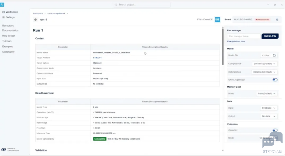Image resolution: width=285 pixels, height=156 pixels.
Task: Browse Model file folder icon
Action: pos(274,55)
